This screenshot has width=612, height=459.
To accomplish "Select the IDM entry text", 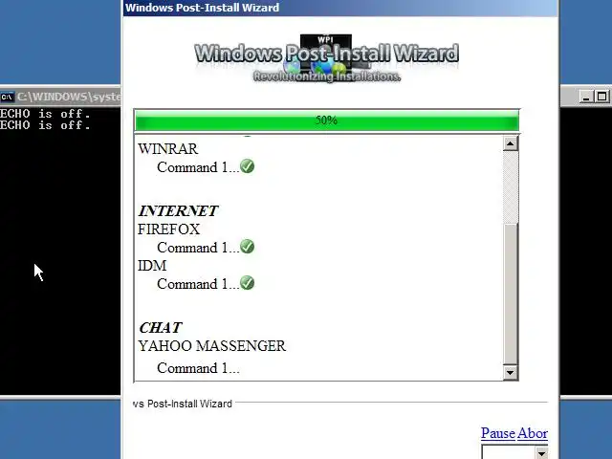I will point(152,266).
